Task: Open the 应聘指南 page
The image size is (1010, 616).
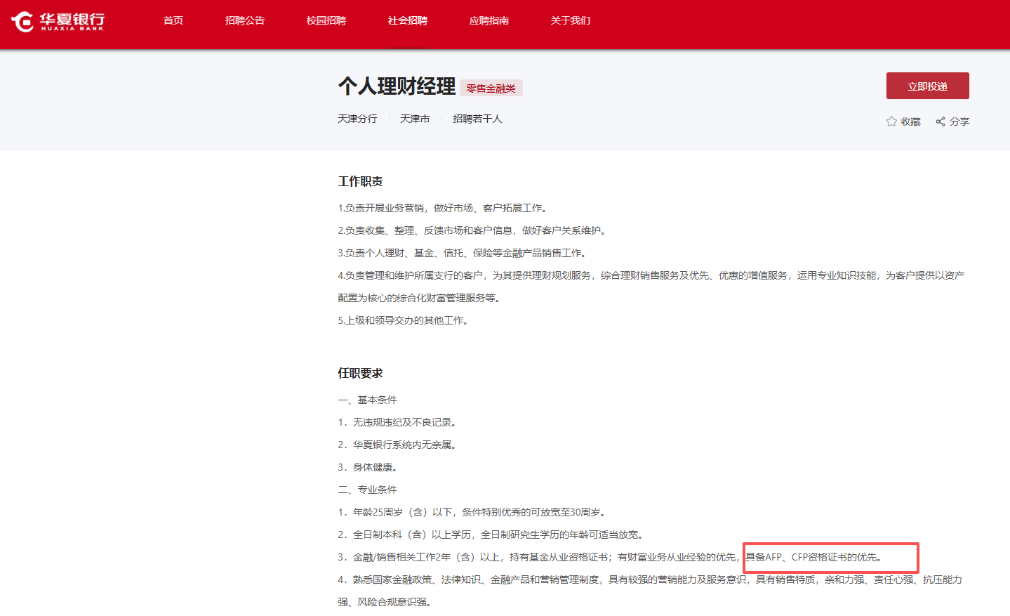Action: (489, 20)
